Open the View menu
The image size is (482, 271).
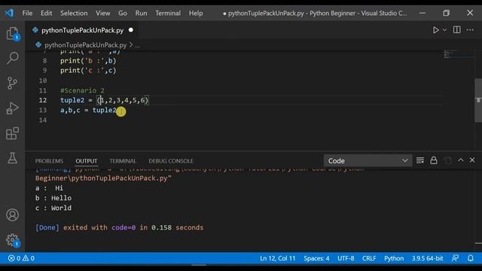tap(102, 14)
